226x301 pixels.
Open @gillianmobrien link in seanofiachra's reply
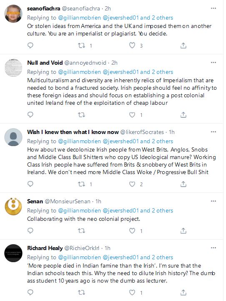(x=79, y=18)
